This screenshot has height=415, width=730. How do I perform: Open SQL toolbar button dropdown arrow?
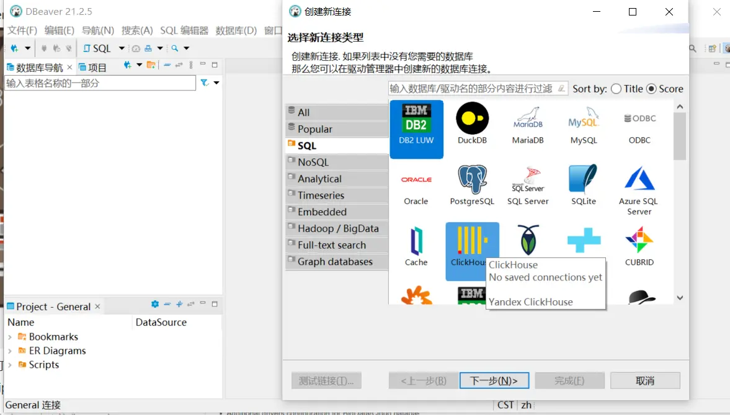pyautogui.click(x=122, y=48)
